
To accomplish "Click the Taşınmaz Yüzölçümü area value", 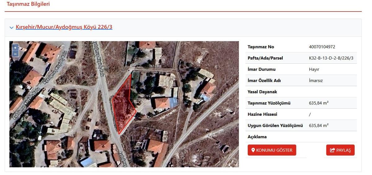I will click(x=318, y=103).
